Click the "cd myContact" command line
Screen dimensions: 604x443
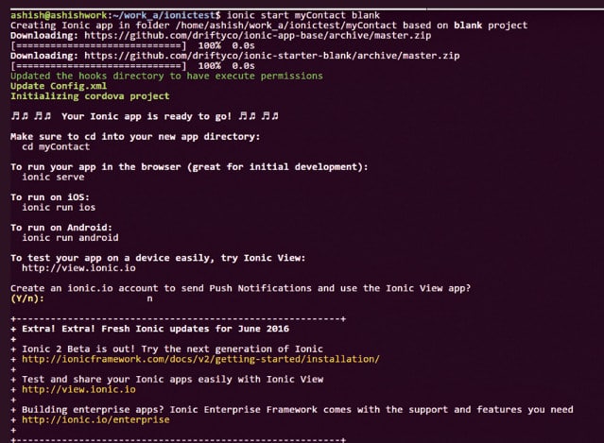pyautogui.click(x=56, y=146)
